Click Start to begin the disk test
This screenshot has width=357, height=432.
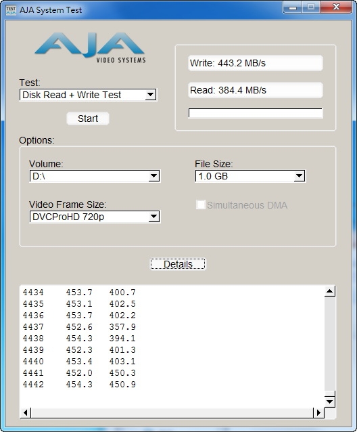point(88,118)
